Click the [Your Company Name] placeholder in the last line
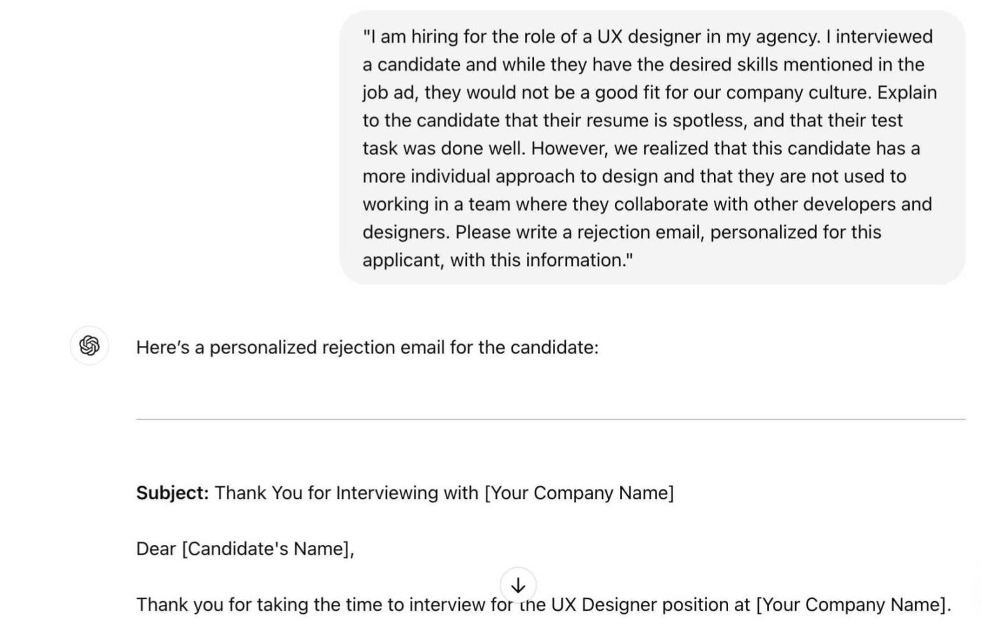 [850, 604]
